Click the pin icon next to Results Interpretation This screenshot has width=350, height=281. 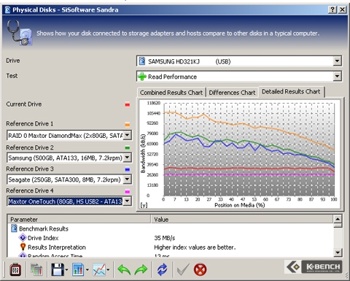[x=23, y=247]
